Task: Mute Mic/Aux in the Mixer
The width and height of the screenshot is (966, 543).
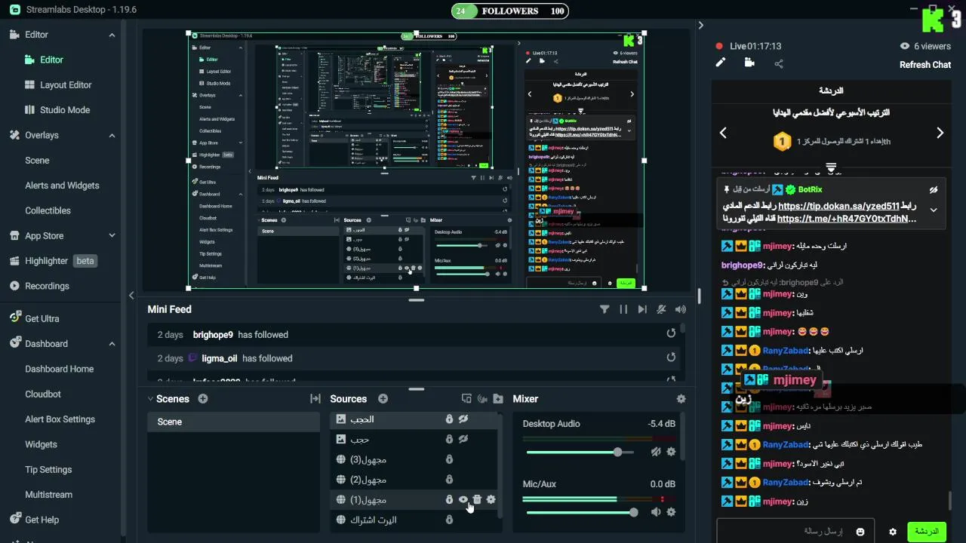Action: 656,512
